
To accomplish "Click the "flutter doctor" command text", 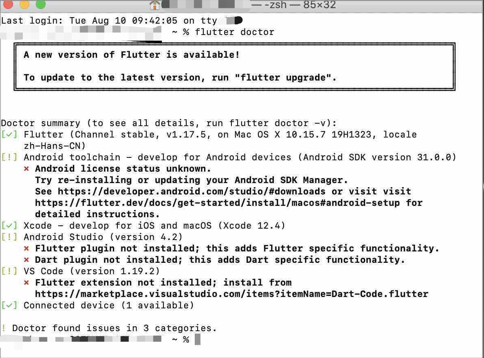I will (235, 32).
